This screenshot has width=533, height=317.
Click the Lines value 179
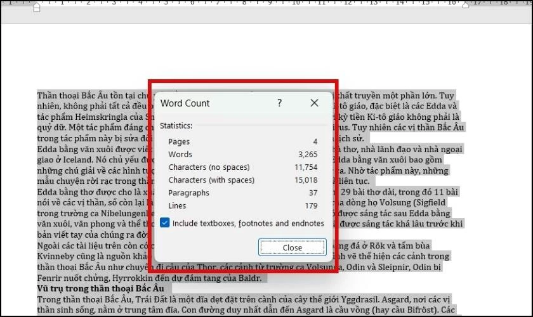pos(311,205)
